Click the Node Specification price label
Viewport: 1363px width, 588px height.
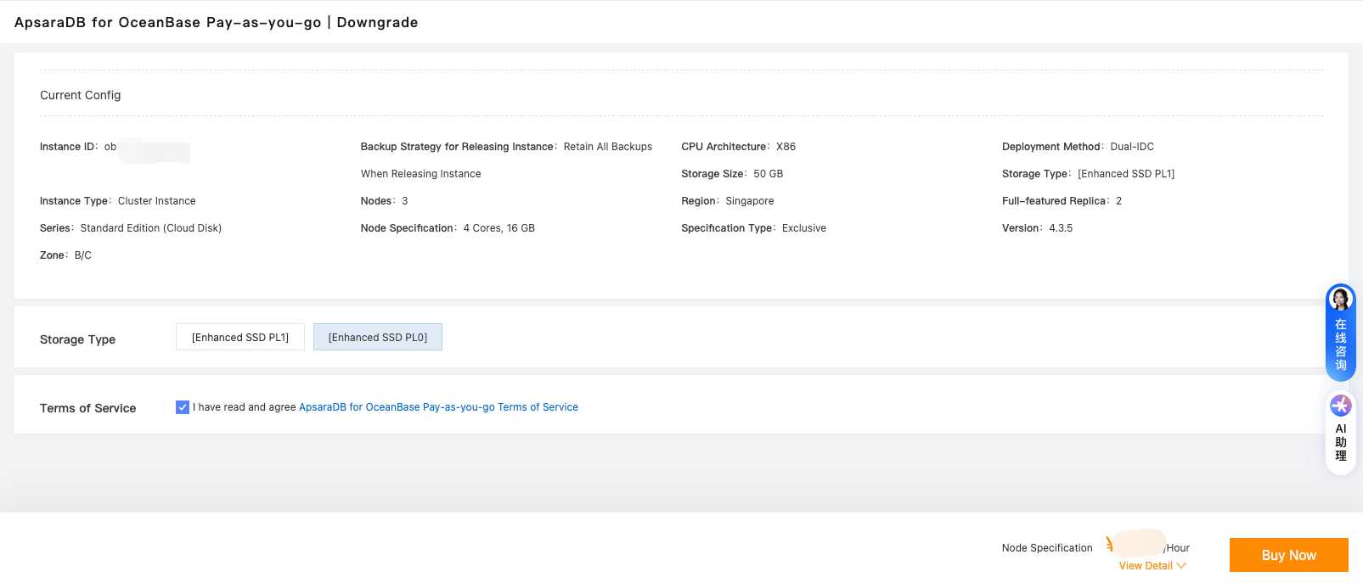(x=1047, y=548)
